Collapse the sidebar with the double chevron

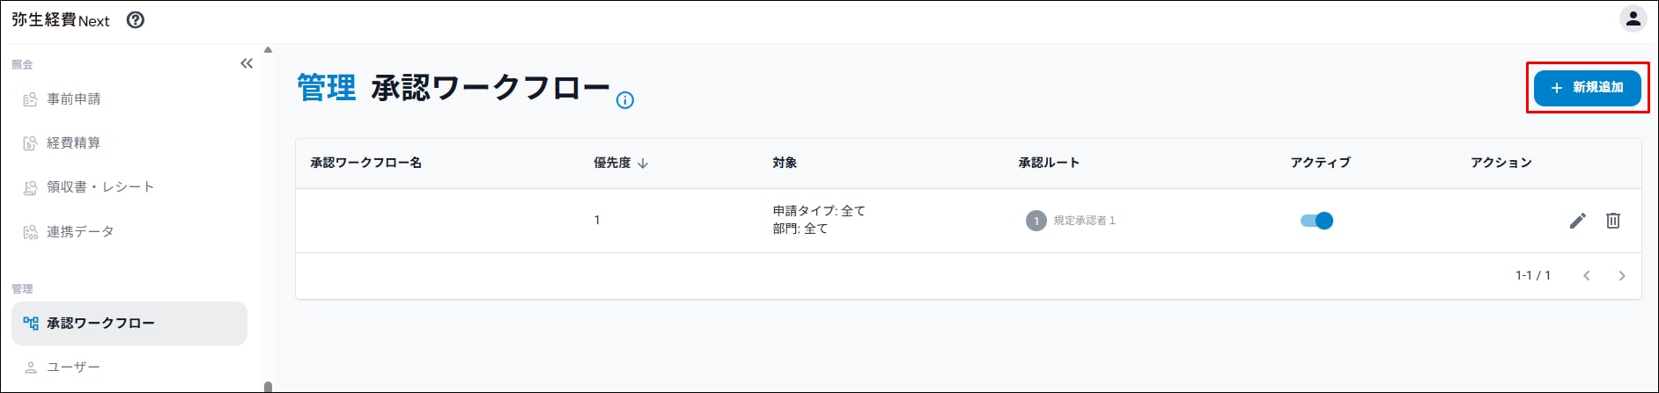(247, 63)
